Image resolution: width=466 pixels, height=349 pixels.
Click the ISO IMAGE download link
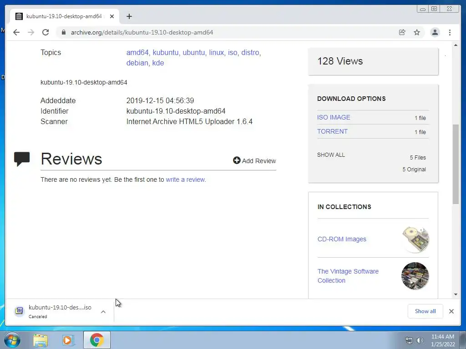[x=334, y=117]
